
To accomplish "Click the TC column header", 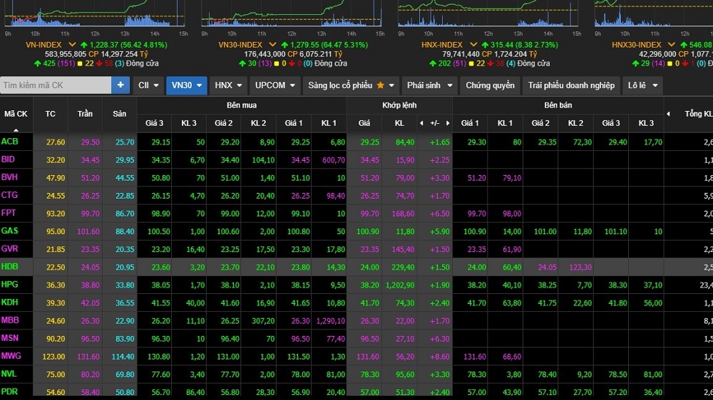I will [x=51, y=114].
